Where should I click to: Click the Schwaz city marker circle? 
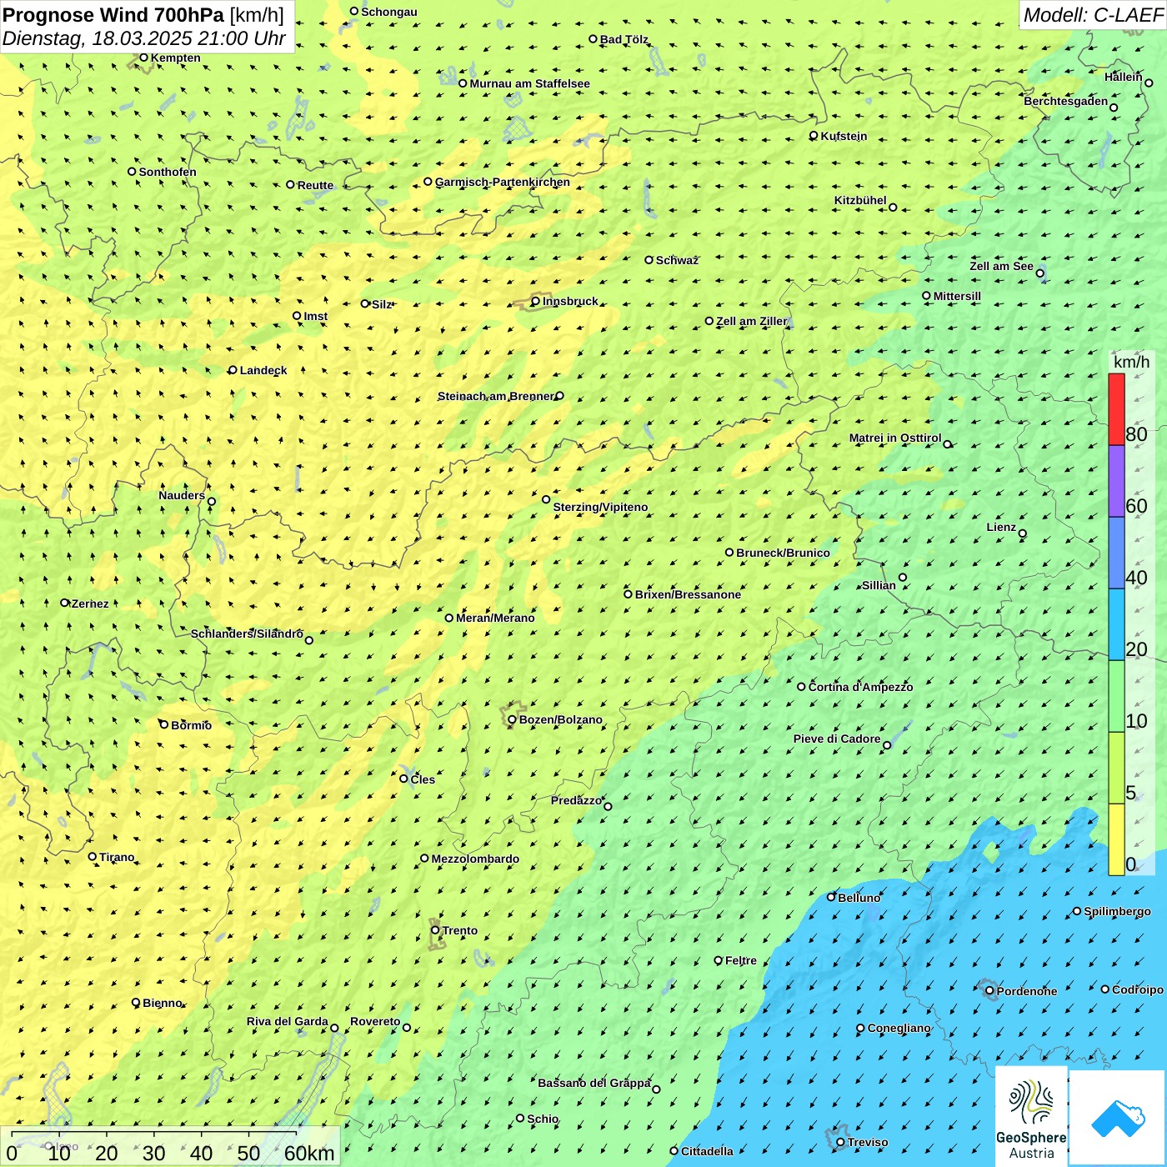(x=649, y=260)
